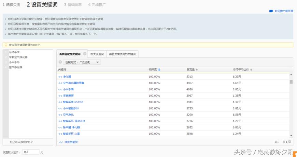The image size is (297, 157).
Task: Add keyword << 净化器 to the list
Action: (x=65, y=77)
